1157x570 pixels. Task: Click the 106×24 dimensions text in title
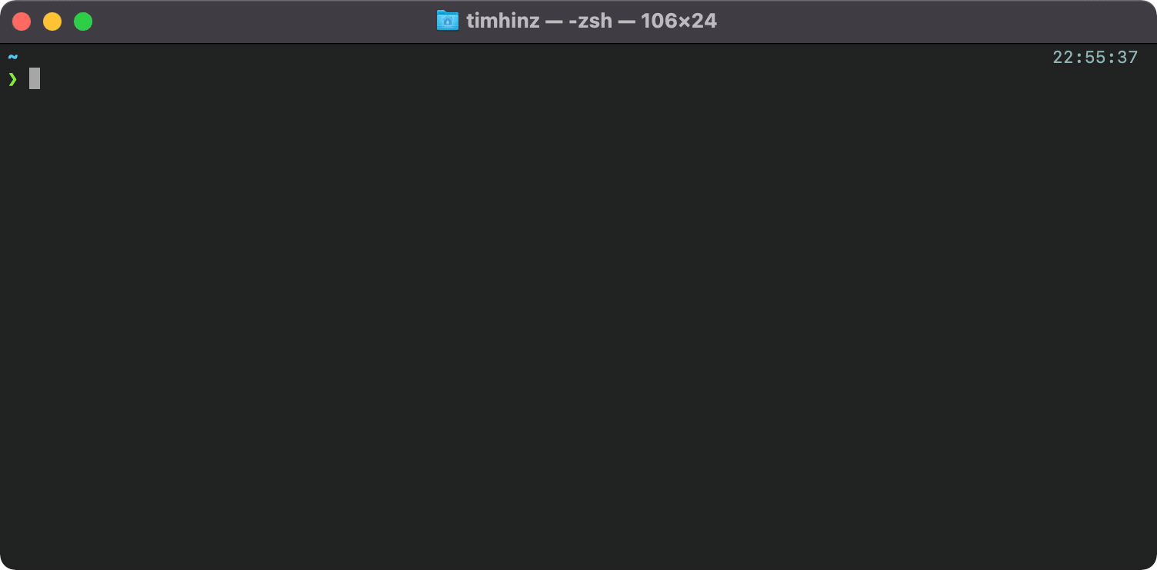pos(679,21)
